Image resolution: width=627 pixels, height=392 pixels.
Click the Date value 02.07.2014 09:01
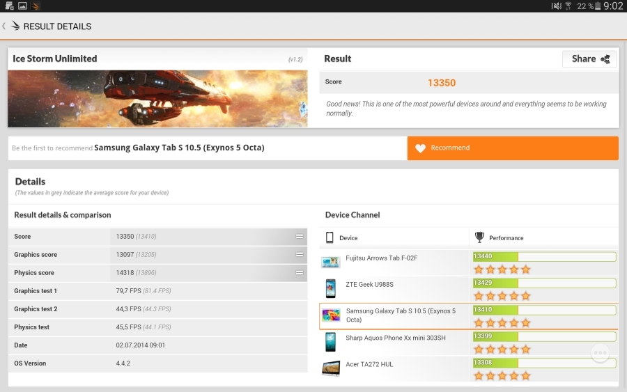pyautogui.click(x=140, y=345)
